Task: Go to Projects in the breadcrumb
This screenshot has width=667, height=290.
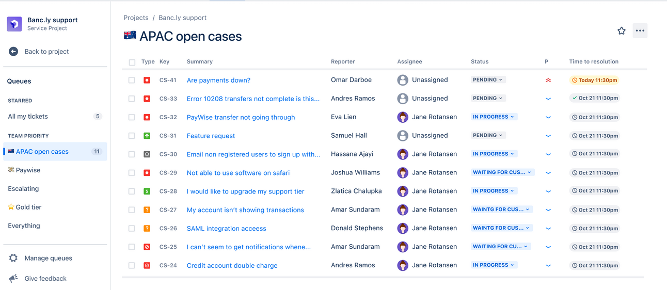Action: pos(136,18)
